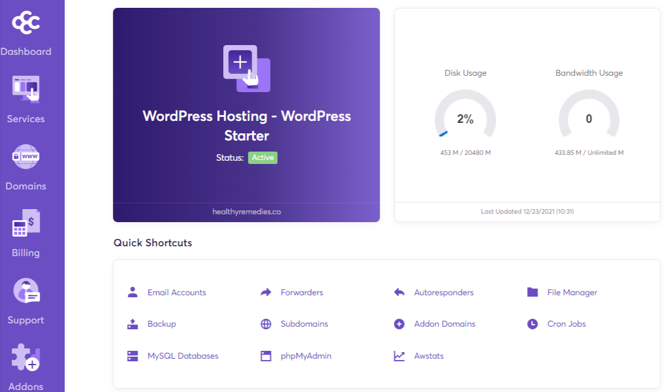Click the Last Updated 12/23/2021 text
Screen dimensions: 665x392
(x=527, y=211)
